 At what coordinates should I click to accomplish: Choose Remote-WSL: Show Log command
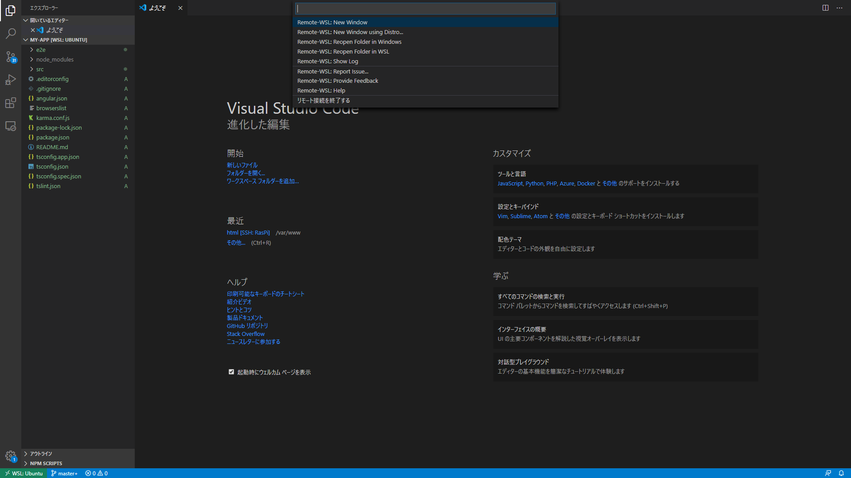(x=327, y=62)
